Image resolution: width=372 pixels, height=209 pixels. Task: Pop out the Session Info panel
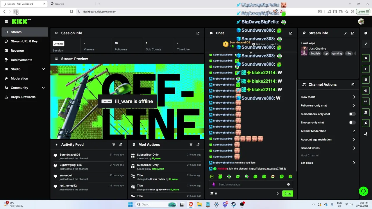pyautogui.click(x=198, y=33)
